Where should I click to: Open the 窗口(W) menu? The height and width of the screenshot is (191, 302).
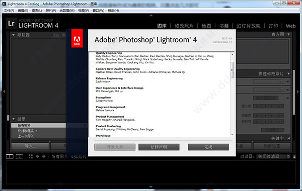99,11
